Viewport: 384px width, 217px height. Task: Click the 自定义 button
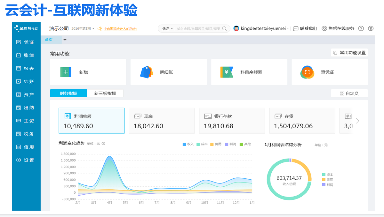pos(349,94)
